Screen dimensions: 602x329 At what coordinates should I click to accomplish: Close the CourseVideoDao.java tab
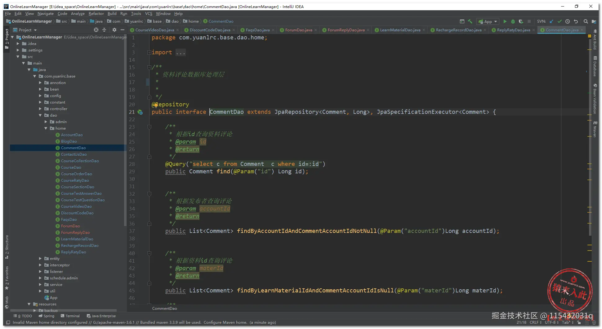tap(177, 30)
